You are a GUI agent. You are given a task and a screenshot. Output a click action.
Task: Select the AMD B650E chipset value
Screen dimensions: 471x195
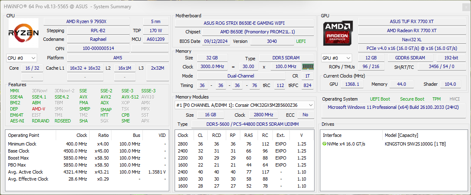point(258,32)
